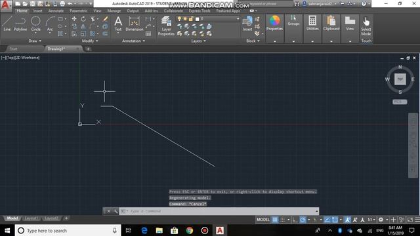Screen dimensions: 420x236
Task: Toggle object snap in status bar
Action: [x=335, y=220]
